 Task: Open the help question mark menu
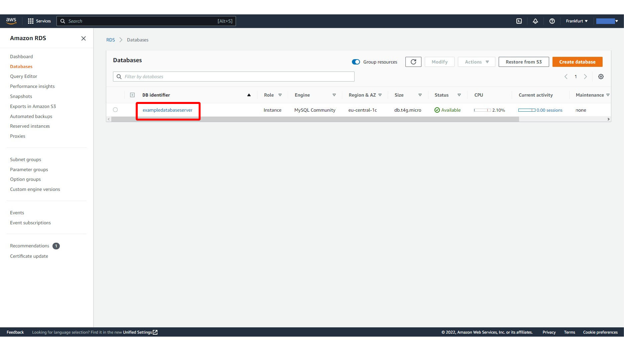pyautogui.click(x=552, y=21)
